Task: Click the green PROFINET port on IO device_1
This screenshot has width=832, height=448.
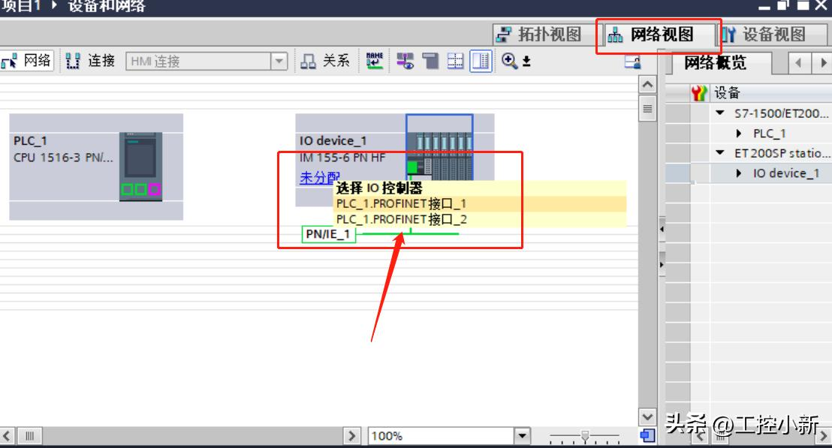Action: click(x=412, y=167)
